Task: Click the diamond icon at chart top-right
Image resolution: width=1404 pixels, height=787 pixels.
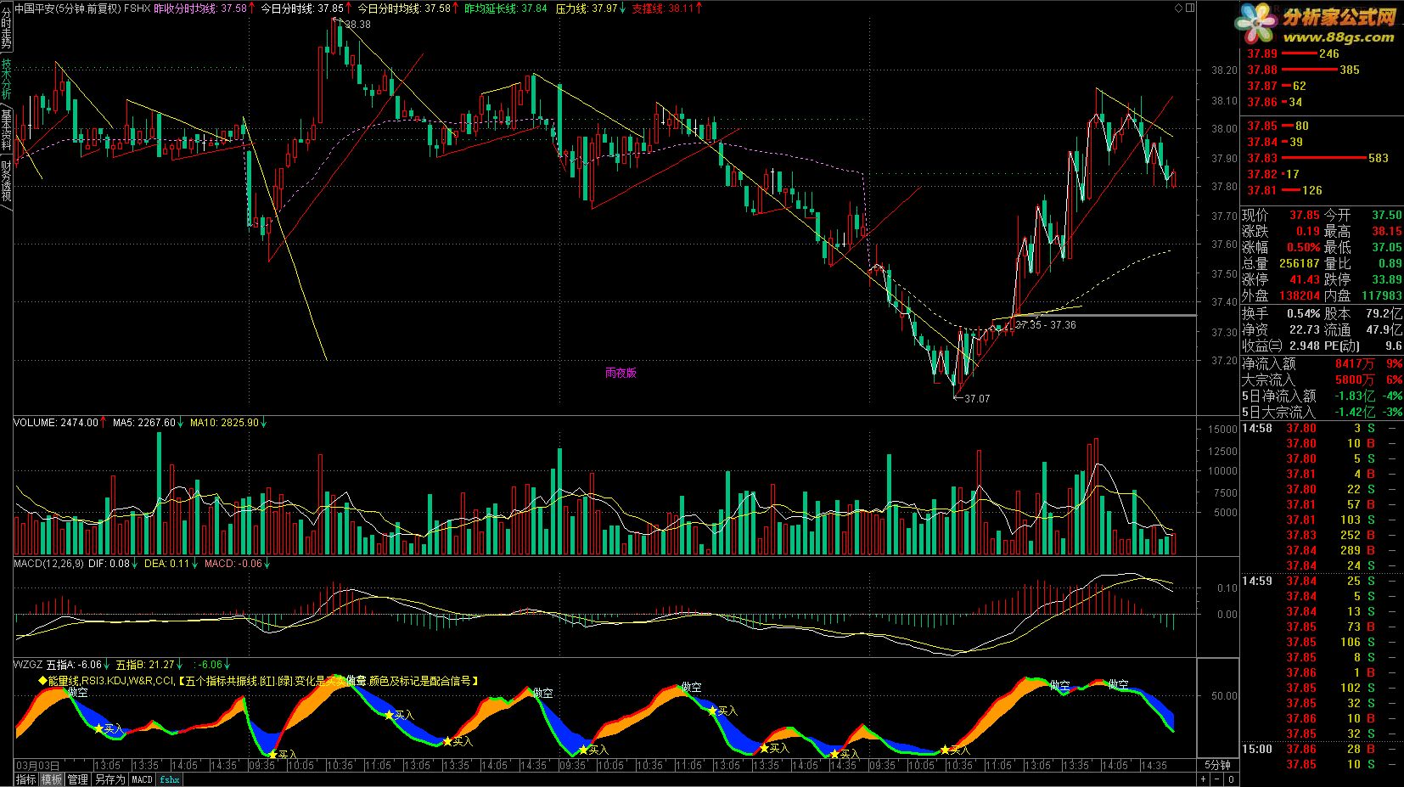Action: pos(1178,8)
